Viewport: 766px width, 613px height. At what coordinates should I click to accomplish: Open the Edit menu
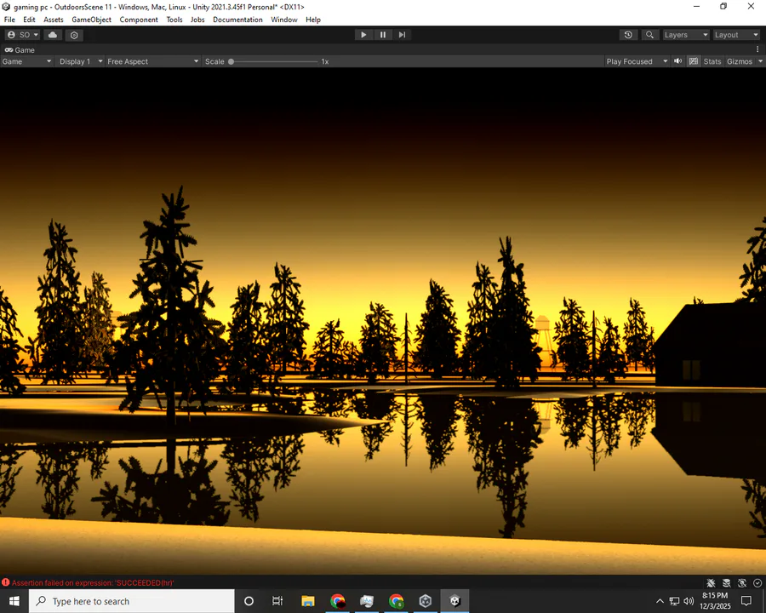pos(29,20)
